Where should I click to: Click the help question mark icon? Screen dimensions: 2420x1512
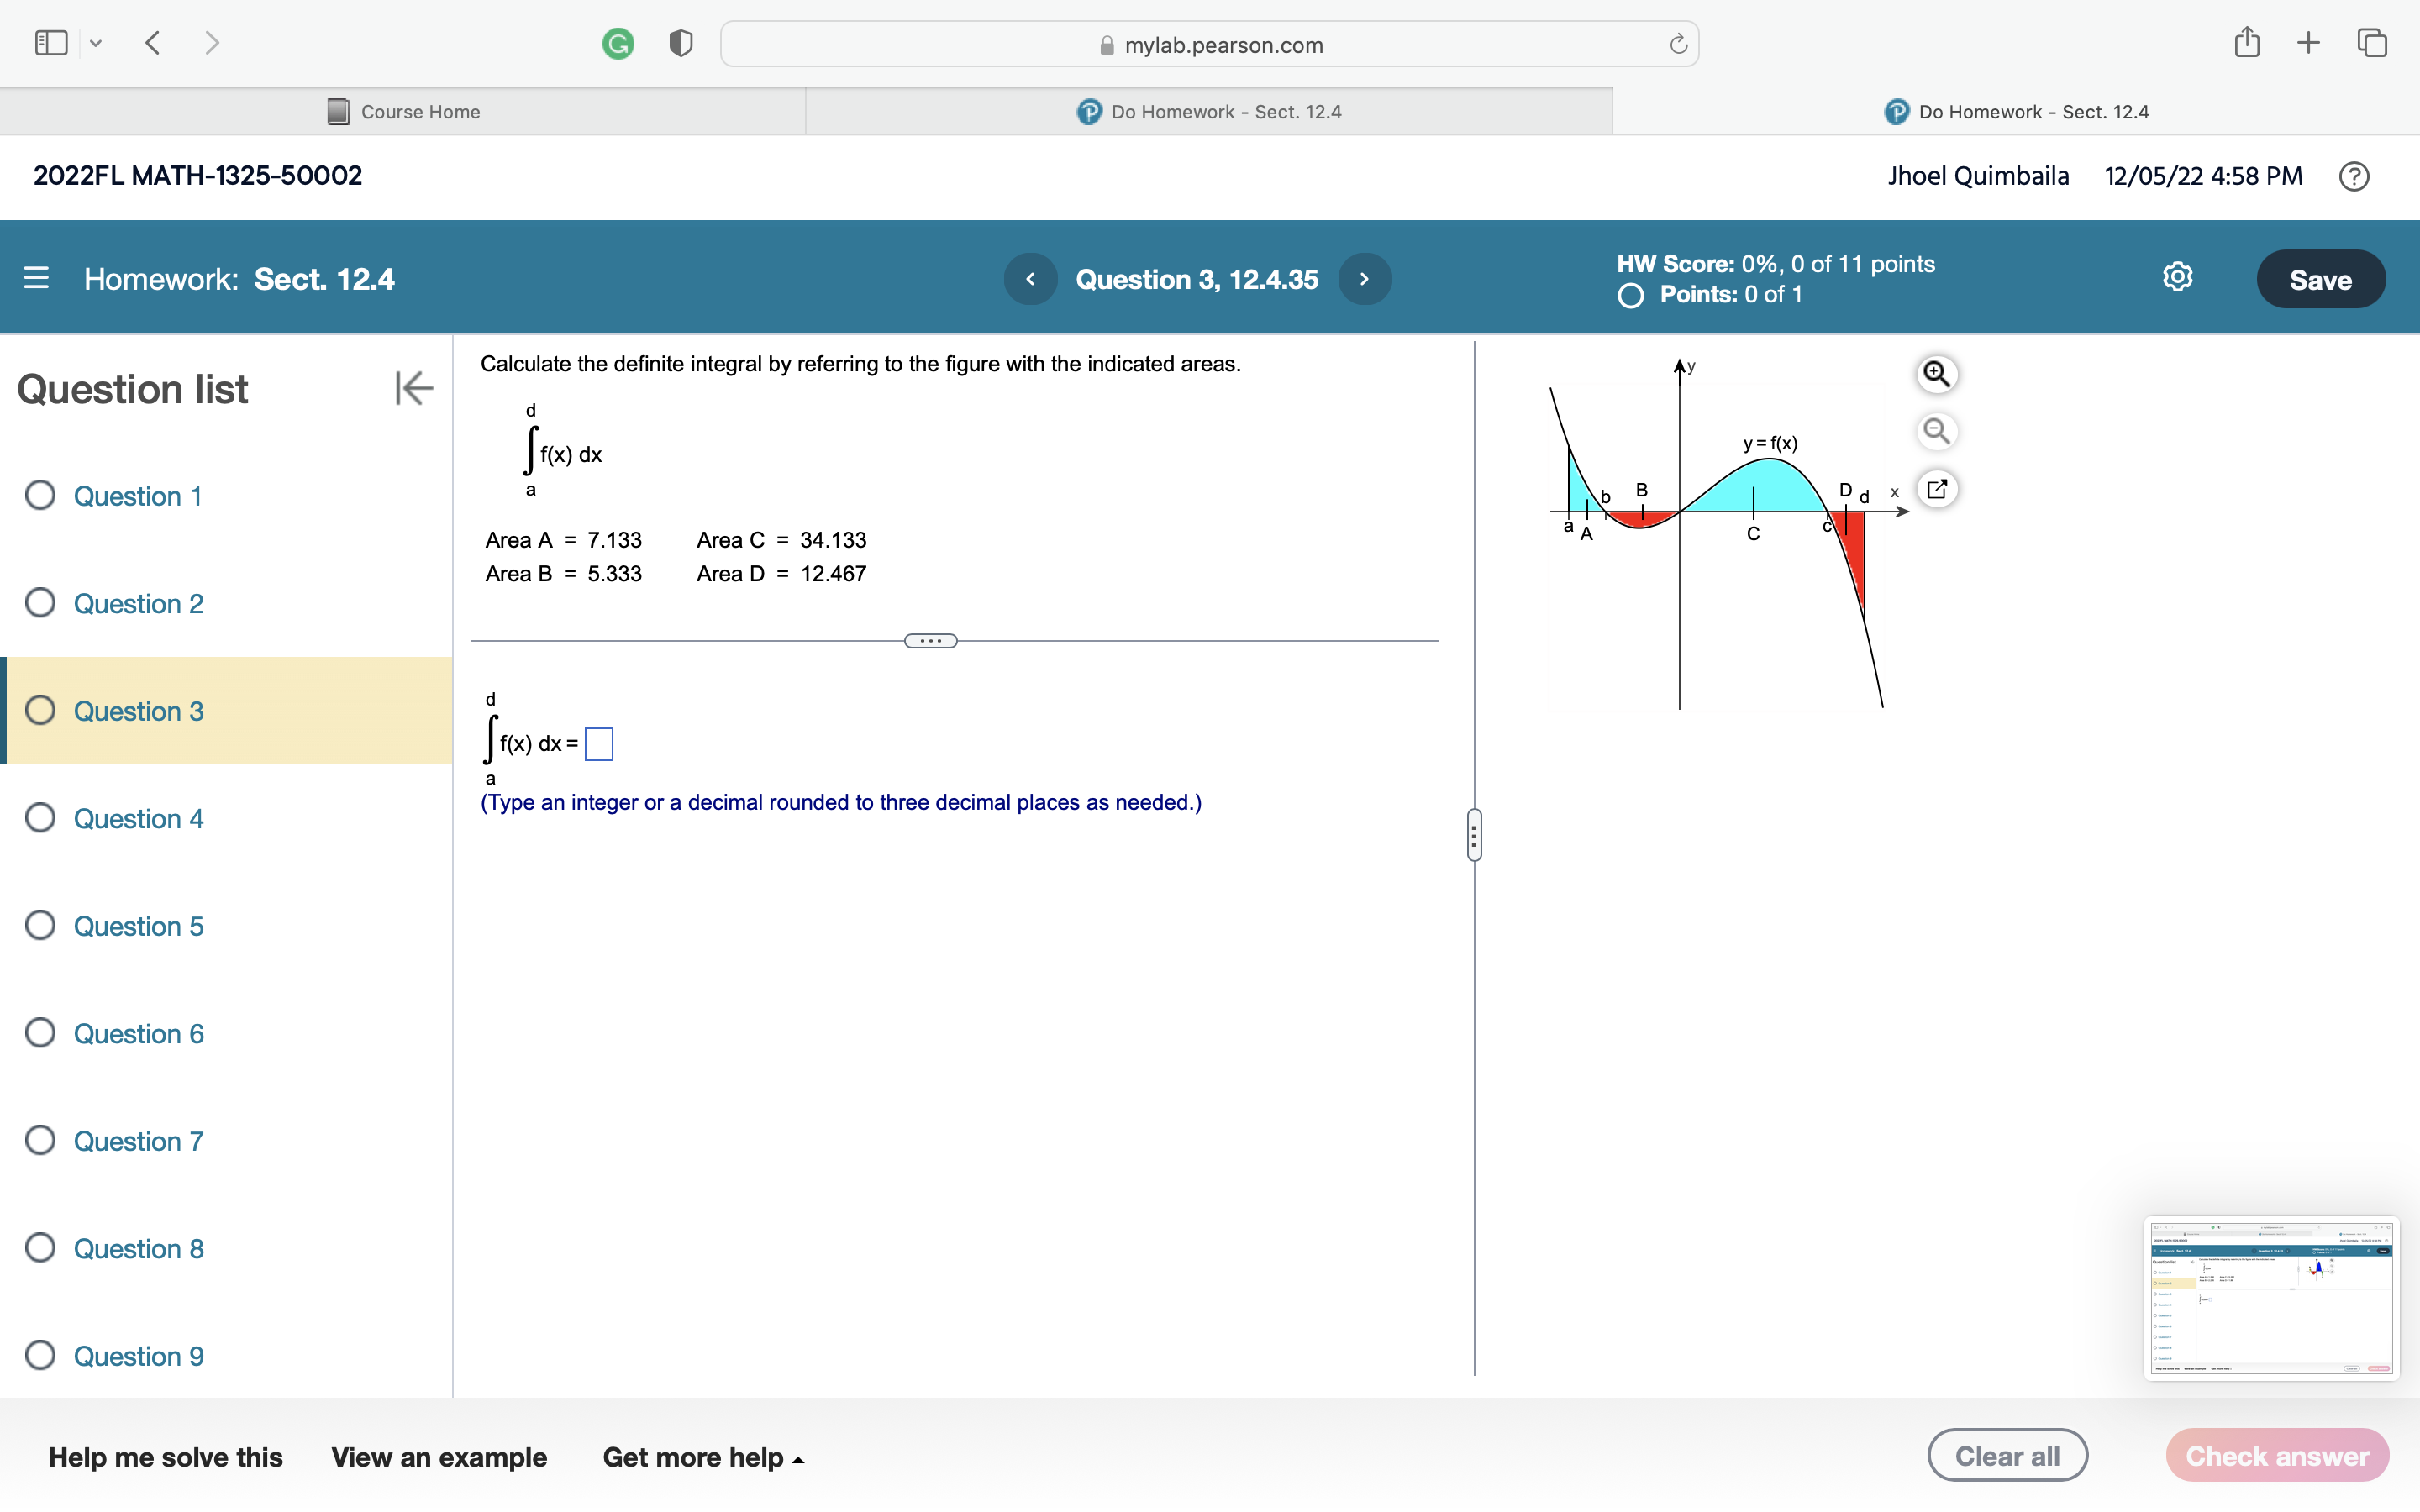click(2354, 177)
